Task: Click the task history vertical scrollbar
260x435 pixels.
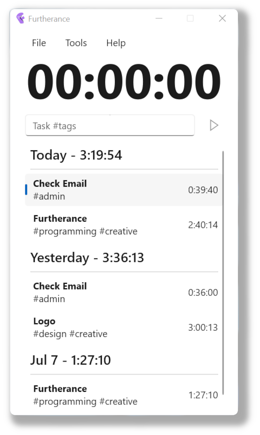Action: (223, 273)
